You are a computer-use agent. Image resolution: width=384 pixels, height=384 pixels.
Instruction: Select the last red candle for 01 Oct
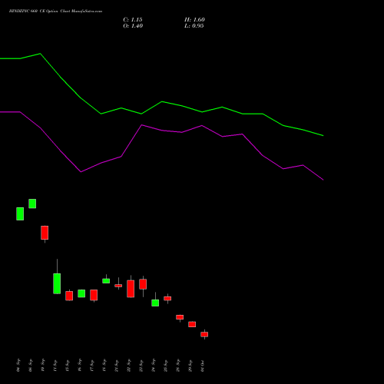(x=204, y=334)
